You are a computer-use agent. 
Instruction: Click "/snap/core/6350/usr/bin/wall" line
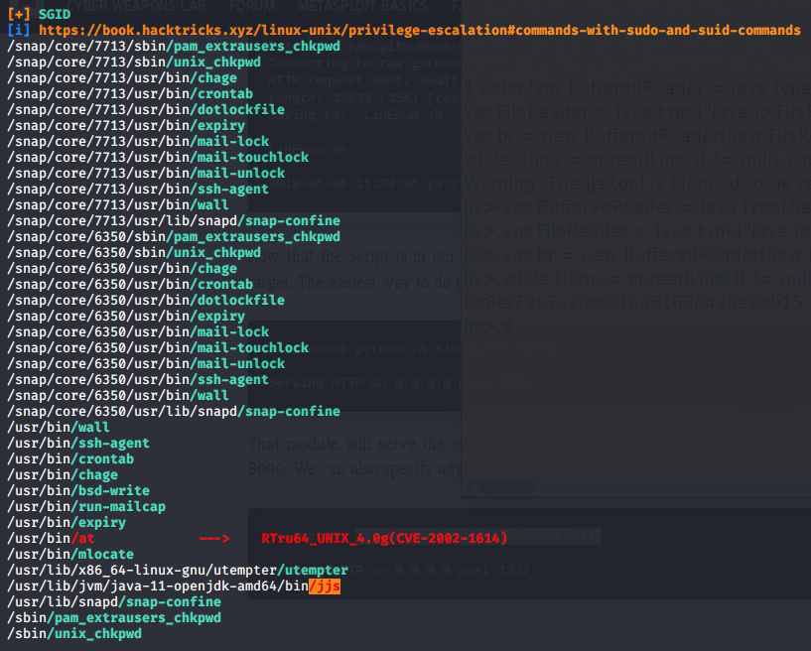pos(118,396)
